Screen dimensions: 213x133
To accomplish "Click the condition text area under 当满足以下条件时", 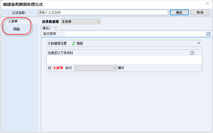I will point(124,60).
